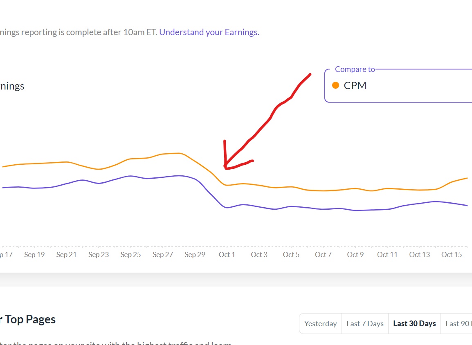Image resolution: width=472 pixels, height=345 pixels.
Task: Select the Yesterday date range tab
Action: pyautogui.click(x=320, y=323)
